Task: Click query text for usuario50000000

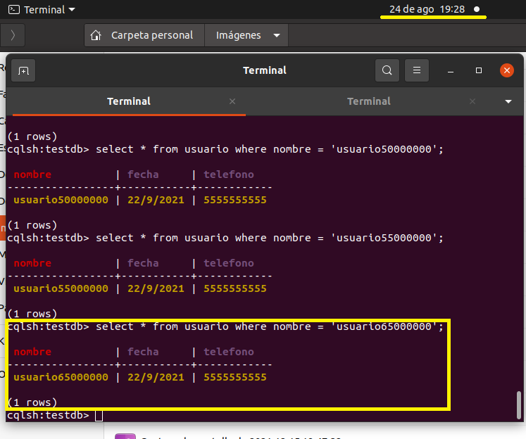Action: (x=270, y=149)
